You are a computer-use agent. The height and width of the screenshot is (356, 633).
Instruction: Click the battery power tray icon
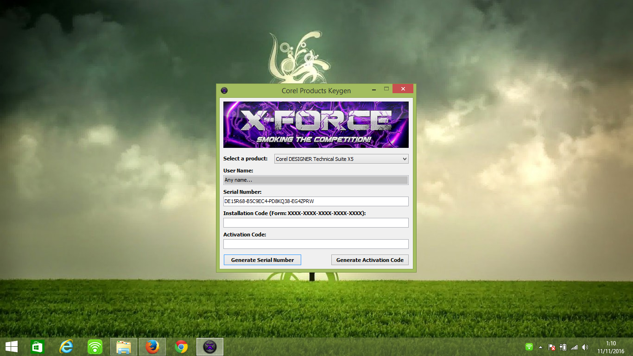(563, 347)
